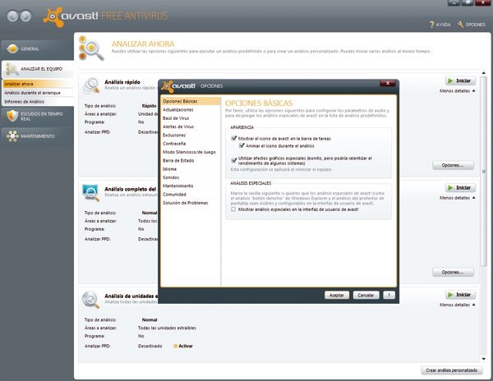493x381 pixels.
Task: Toggle Animar el icono durante el análisis
Action: point(242,145)
